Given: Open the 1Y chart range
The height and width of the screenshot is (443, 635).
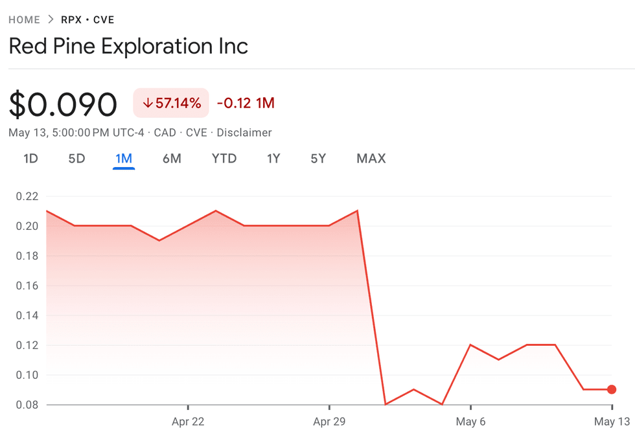Looking at the screenshot, I should [x=273, y=158].
